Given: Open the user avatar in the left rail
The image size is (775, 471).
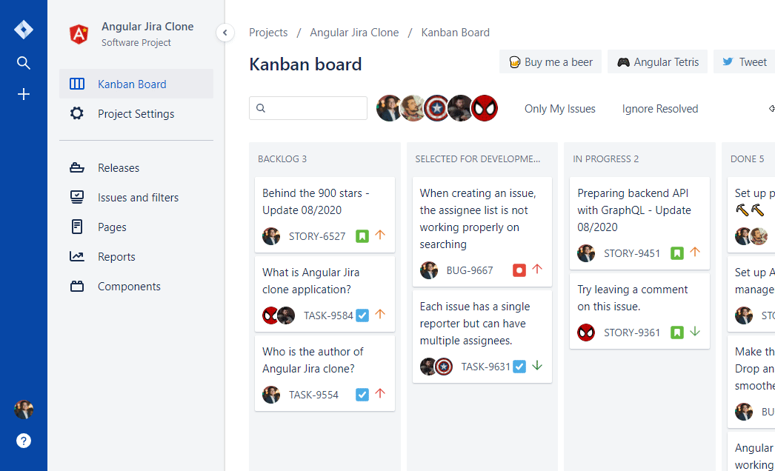Looking at the screenshot, I should tap(23, 410).
